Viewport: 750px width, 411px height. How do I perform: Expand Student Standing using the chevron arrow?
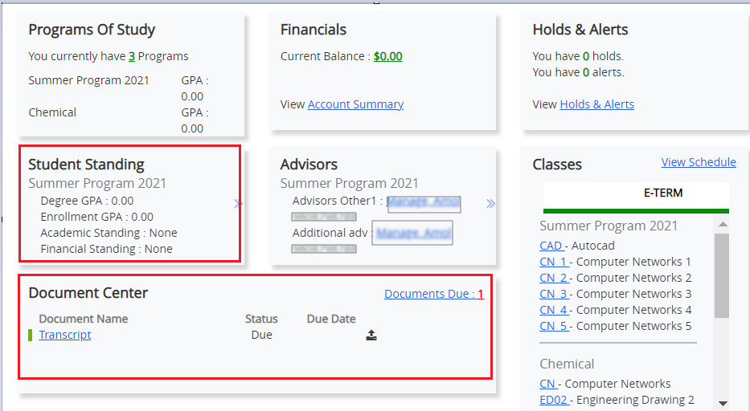(238, 204)
